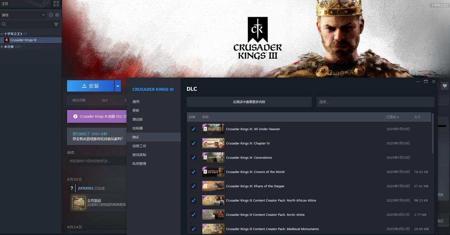Open recent activity clock icon in library sidebar
The image size is (450, 235).
pyautogui.click(x=51, y=15)
